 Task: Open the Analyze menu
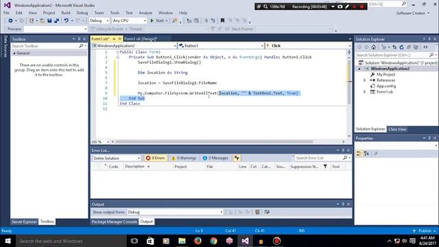145,13
